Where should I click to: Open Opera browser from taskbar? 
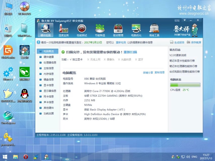point(26,157)
